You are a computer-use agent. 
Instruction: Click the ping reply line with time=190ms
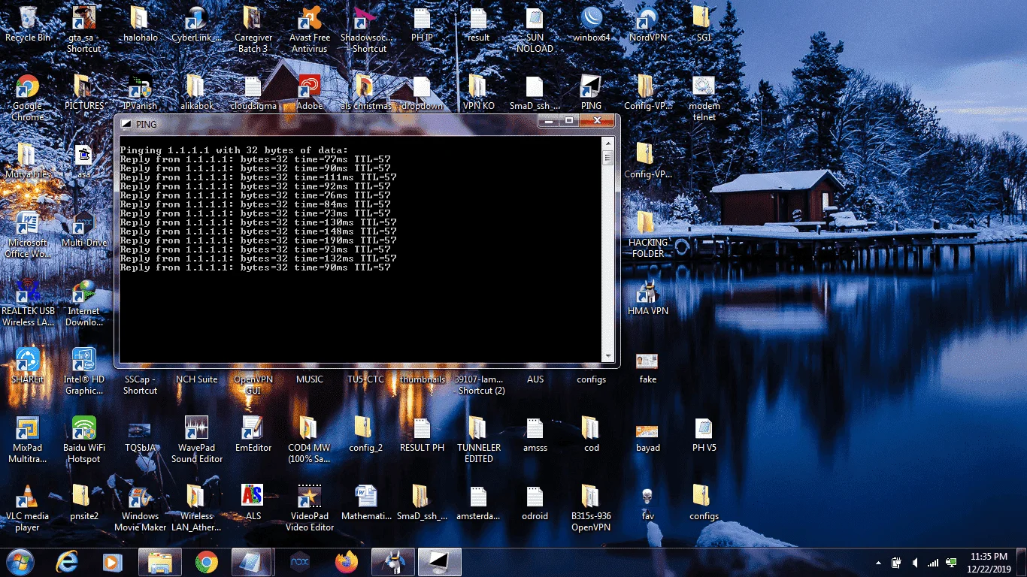pyautogui.click(x=259, y=240)
